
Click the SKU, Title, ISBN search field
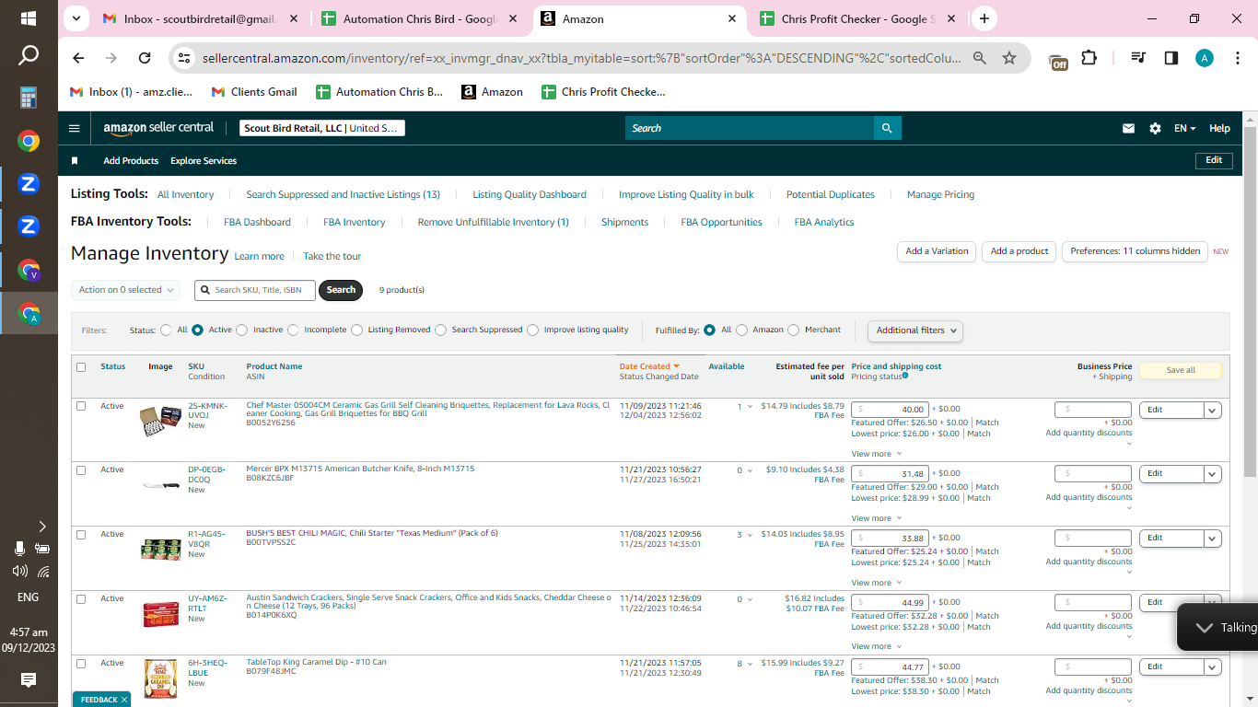click(x=255, y=290)
